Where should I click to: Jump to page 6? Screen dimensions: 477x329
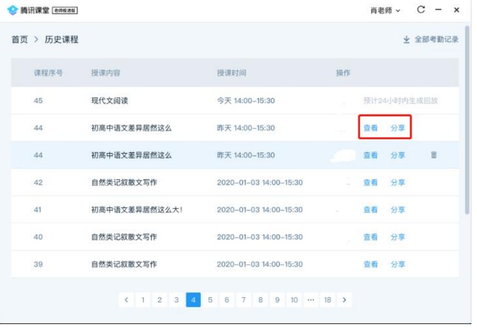click(227, 300)
